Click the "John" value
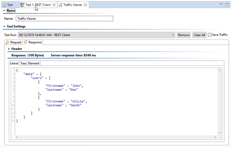This screenshot has height=148, width=232. pyautogui.click(x=76, y=86)
